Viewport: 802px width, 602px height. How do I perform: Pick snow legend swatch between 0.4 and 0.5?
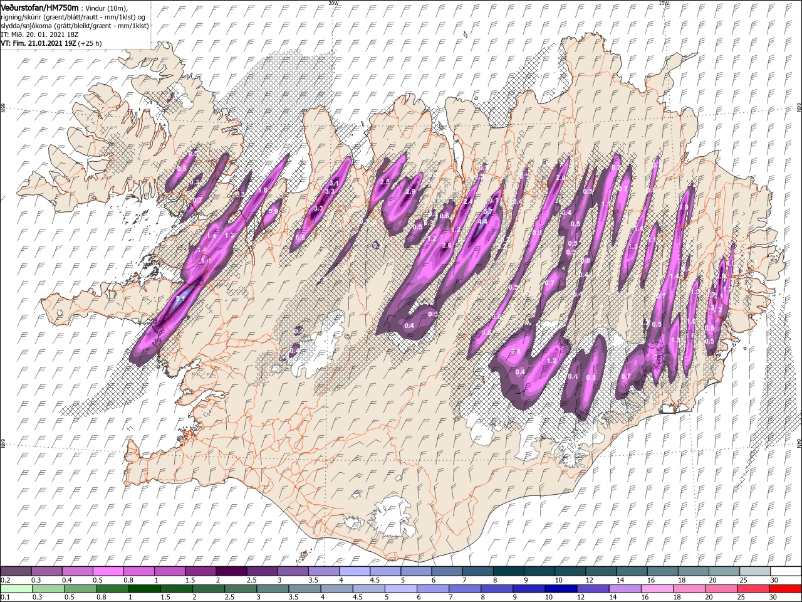point(78,572)
